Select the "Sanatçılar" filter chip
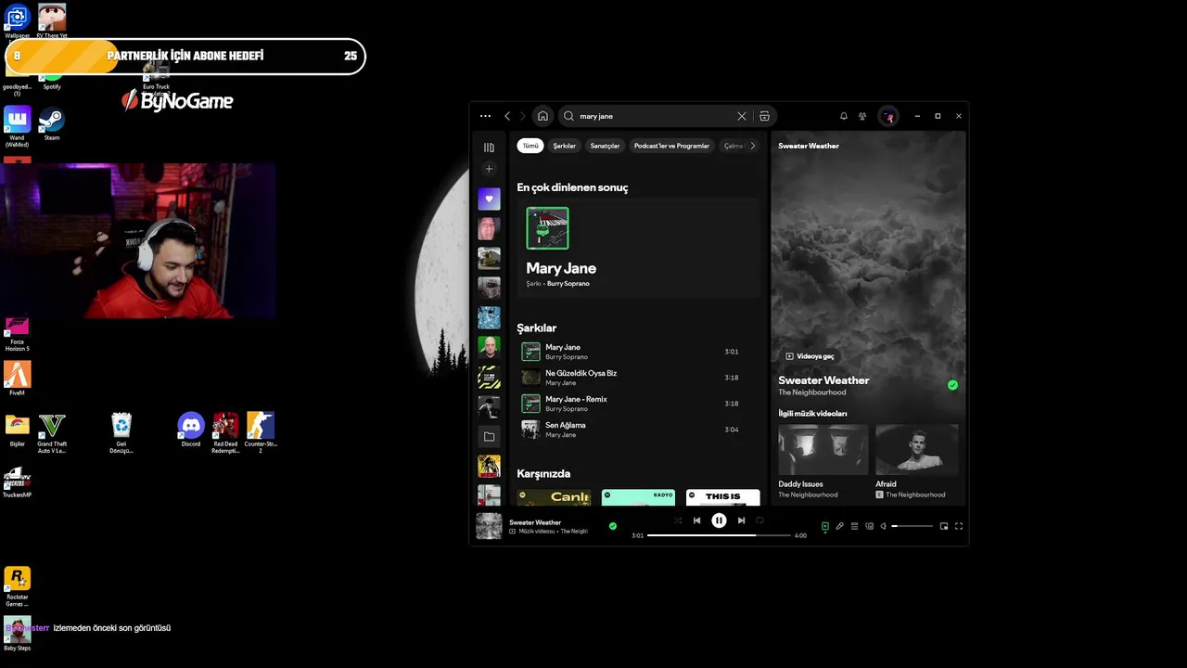The height and width of the screenshot is (668, 1187). tap(606, 146)
